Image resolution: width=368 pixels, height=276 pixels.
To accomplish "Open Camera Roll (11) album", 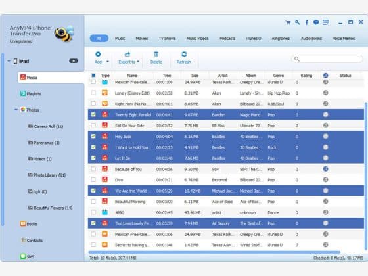I will point(45,126).
